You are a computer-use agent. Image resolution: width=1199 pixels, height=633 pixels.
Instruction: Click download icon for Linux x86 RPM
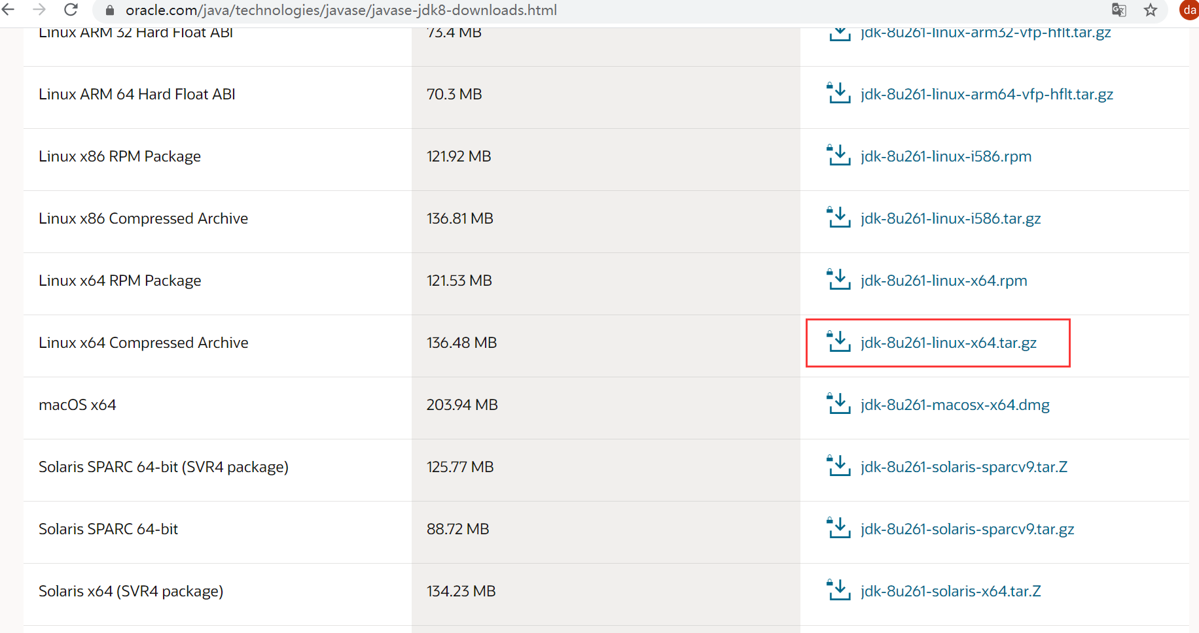tap(838, 156)
